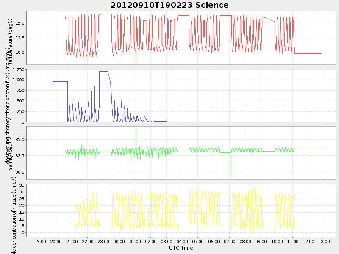Click the 500 photon flux tick label
The image size is (339, 254).
tap(21, 101)
